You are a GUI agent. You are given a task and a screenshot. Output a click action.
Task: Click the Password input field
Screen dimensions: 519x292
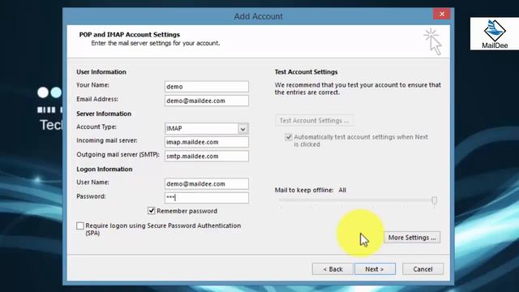[207, 198]
